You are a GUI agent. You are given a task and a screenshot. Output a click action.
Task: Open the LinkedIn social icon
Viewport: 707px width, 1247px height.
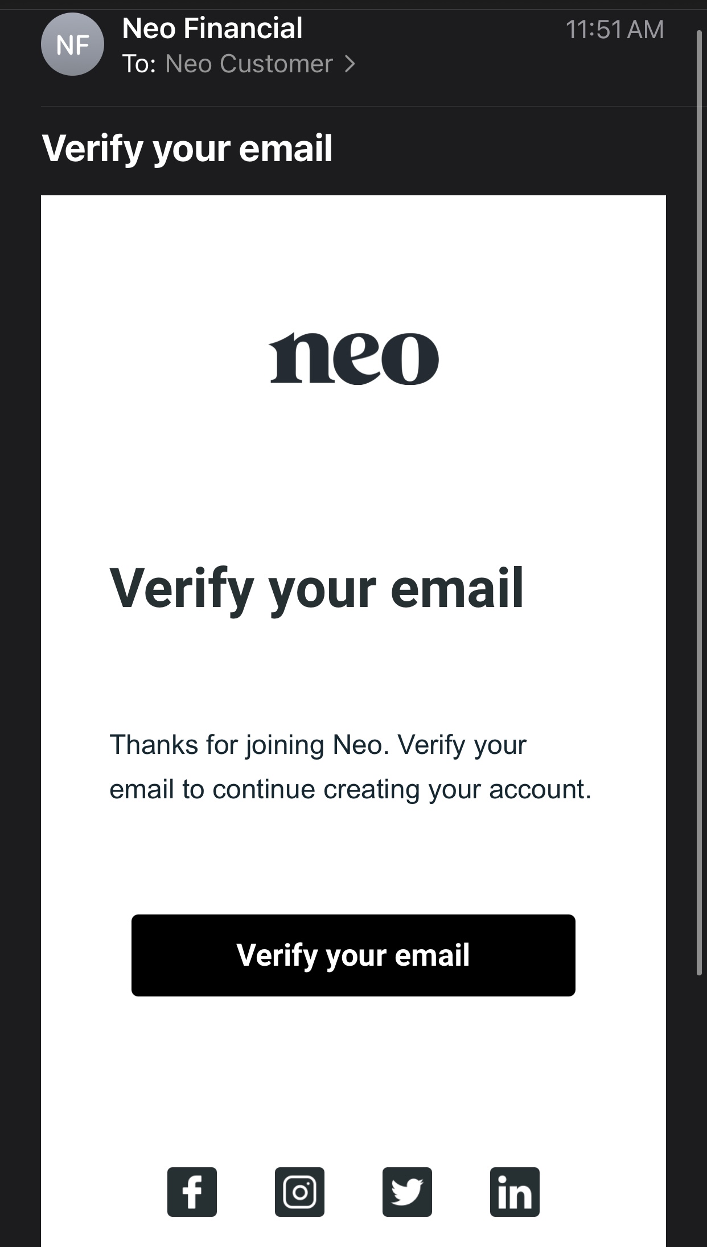515,1192
